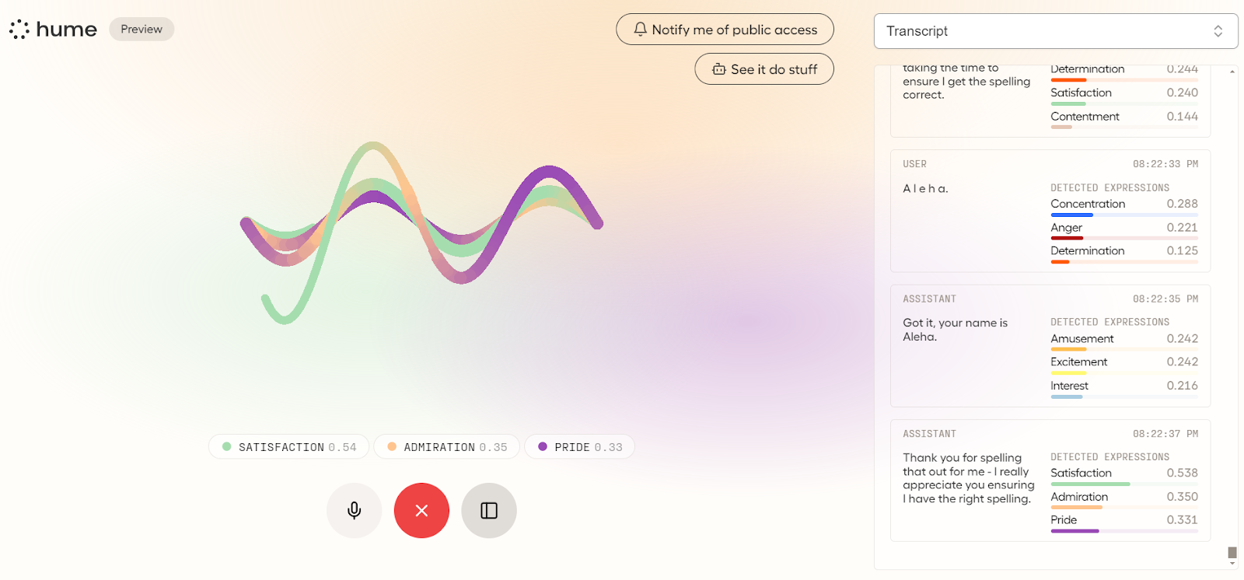Image resolution: width=1244 pixels, height=580 pixels.
Task: Click the Transcript dropdown chevron arrows
Action: [1218, 31]
